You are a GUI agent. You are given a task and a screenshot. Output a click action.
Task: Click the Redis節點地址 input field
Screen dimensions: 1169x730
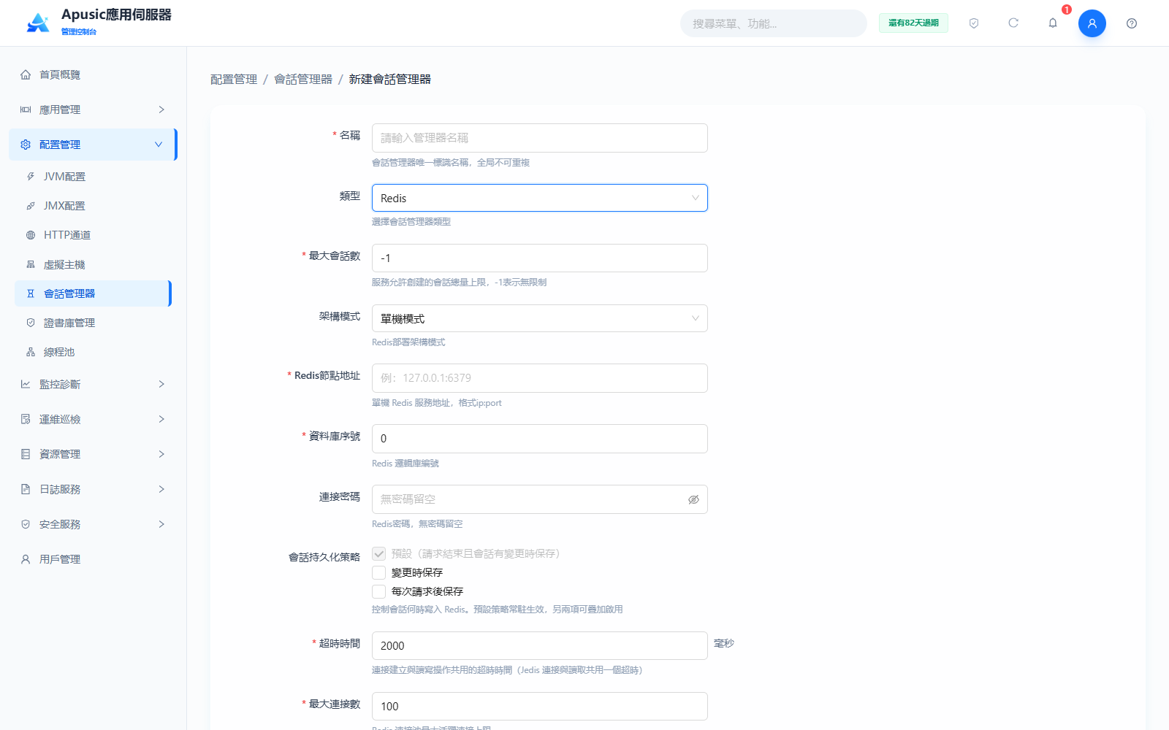(539, 378)
